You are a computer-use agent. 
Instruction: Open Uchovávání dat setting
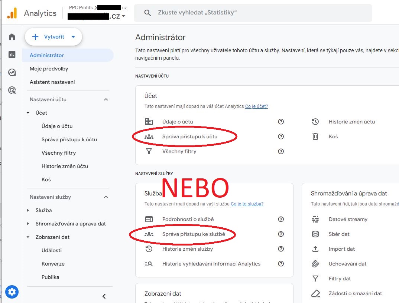pos(348,264)
